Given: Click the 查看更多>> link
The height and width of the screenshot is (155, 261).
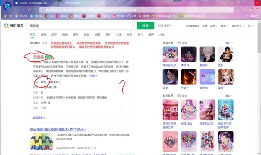Looking at the screenshot, I should click(x=39, y=118).
